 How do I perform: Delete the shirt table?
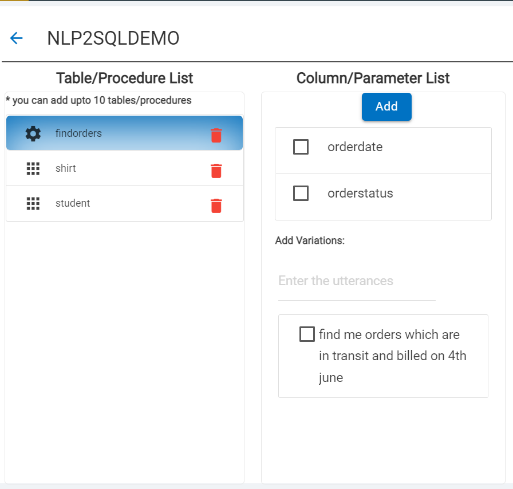pos(216,171)
